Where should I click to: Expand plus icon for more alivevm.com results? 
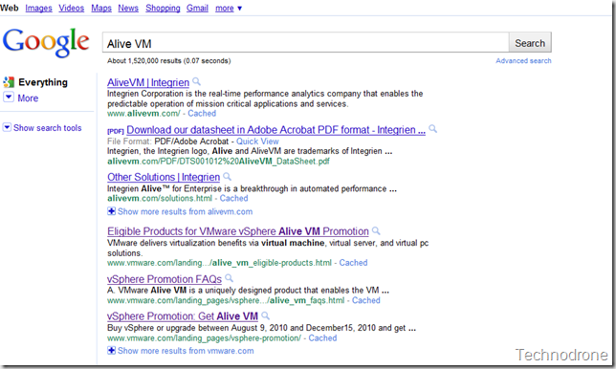tap(112, 211)
